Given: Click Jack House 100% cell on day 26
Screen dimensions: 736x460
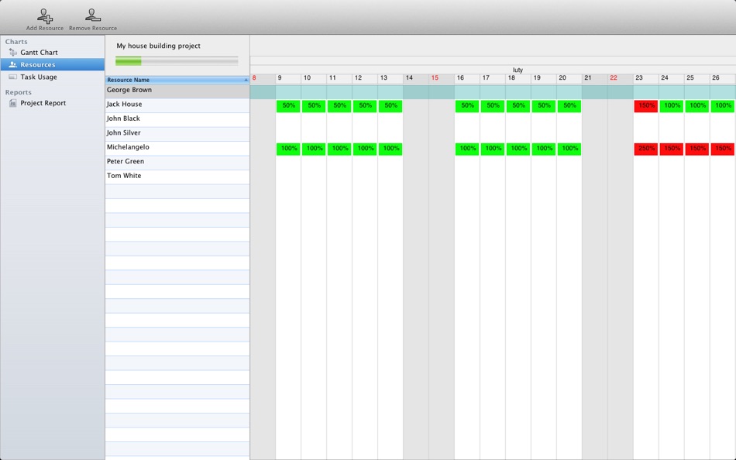Looking at the screenshot, I should (x=722, y=106).
